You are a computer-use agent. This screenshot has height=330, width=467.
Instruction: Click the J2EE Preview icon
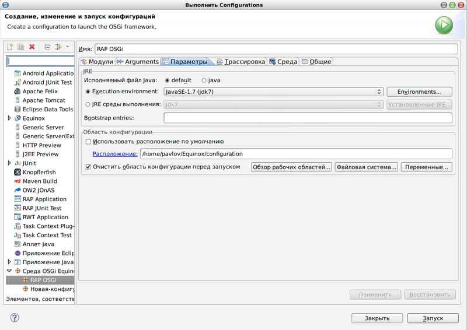[x=18, y=154]
